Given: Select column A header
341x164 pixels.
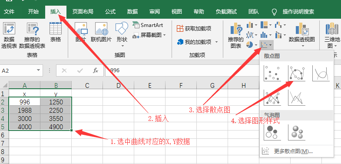Looking at the screenshot, I should (25, 85).
